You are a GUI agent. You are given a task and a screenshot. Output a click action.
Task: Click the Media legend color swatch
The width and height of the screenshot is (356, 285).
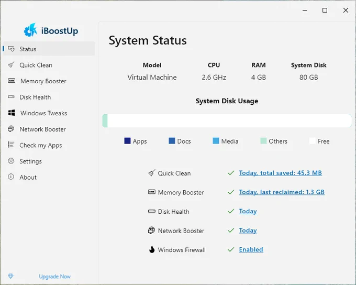(x=216, y=141)
